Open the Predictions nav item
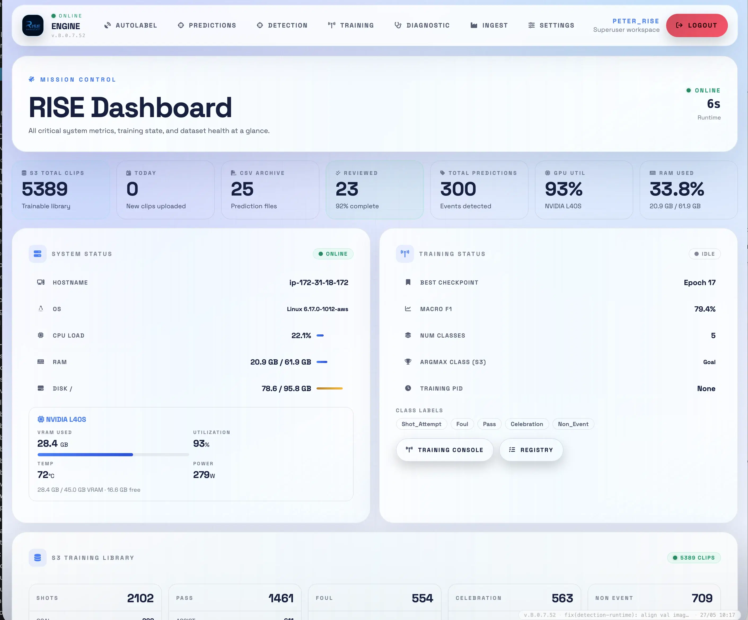Image resolution: width=748 pixels, height=620 pixels. [207, 25]
